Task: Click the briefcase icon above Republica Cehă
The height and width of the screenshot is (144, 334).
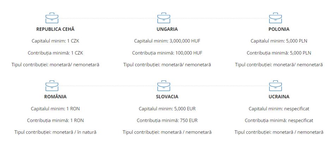Action: coord(52,18)
